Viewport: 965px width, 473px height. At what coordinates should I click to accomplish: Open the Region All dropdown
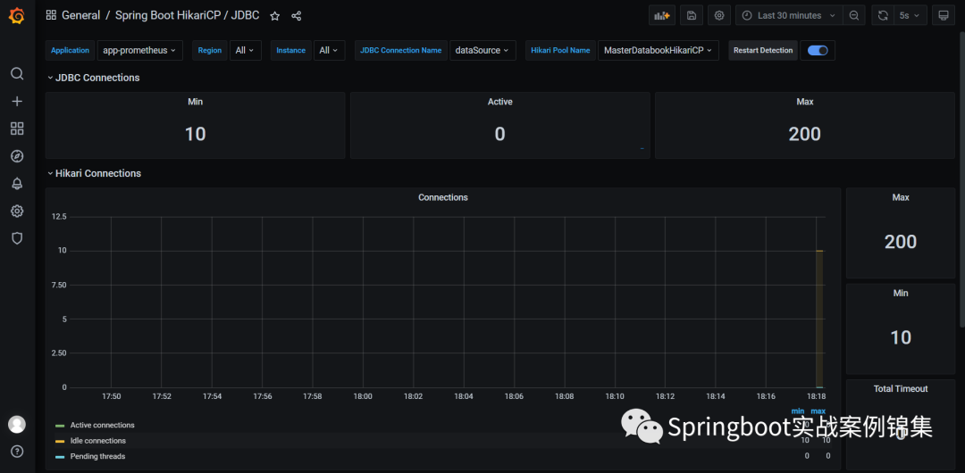tap(246, 51)
